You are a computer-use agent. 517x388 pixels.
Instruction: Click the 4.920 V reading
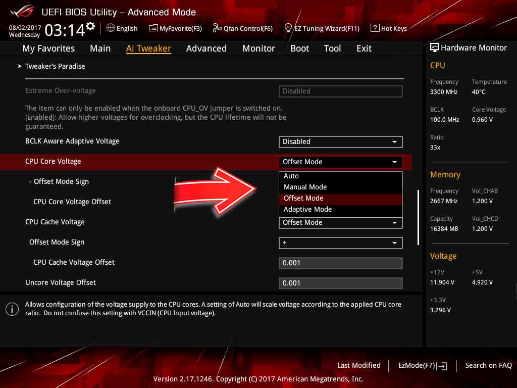(482, 282)
